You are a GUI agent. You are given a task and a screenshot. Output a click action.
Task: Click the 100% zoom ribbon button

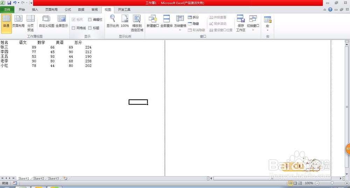125,21
